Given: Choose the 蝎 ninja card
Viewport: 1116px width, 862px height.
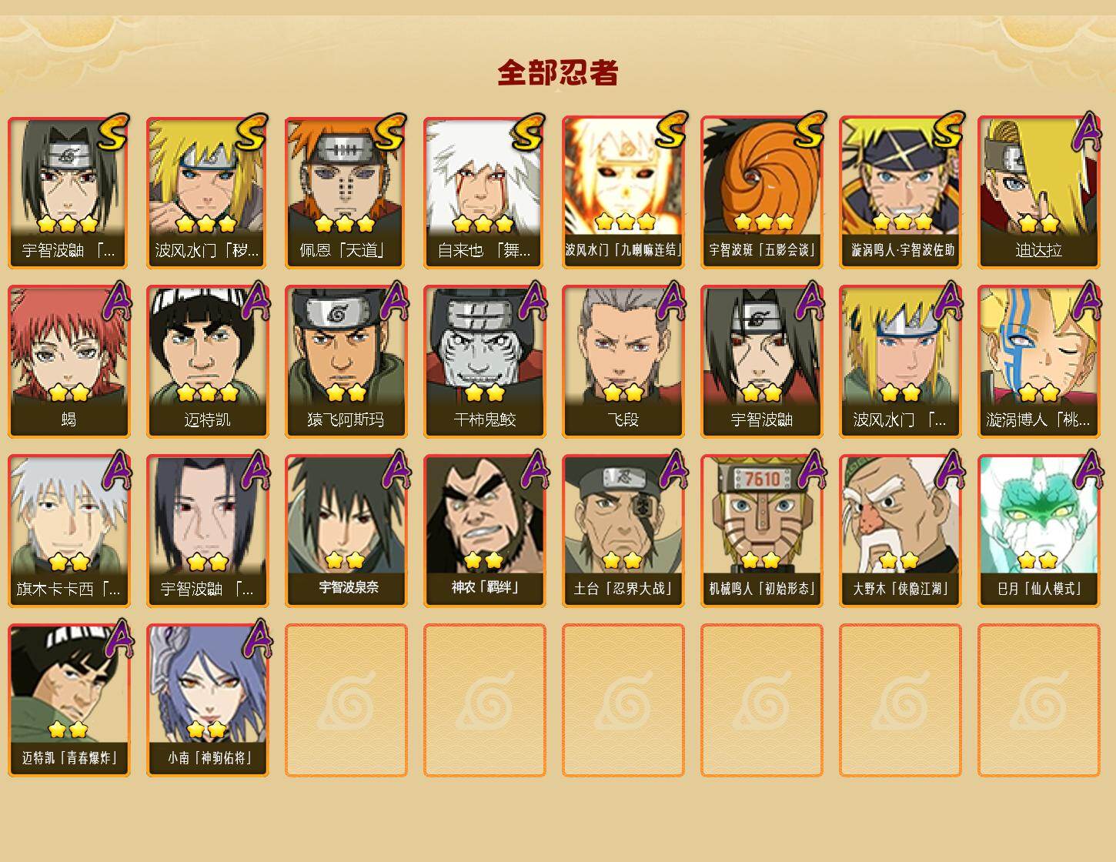Looking at the screenshot, I should (68, 362).
